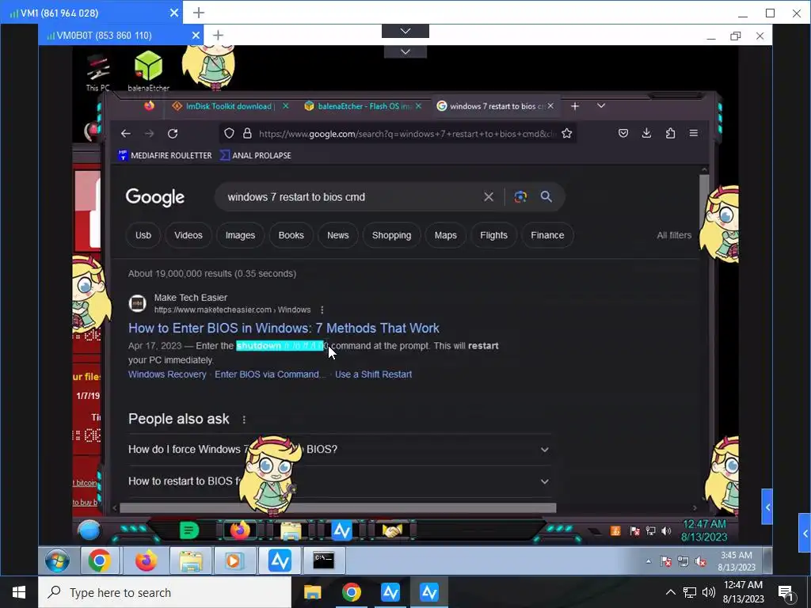Open Firefox downloads panel
Viewport: 811px width, 608px height.
pyautogui.click(x=646, y=133)
